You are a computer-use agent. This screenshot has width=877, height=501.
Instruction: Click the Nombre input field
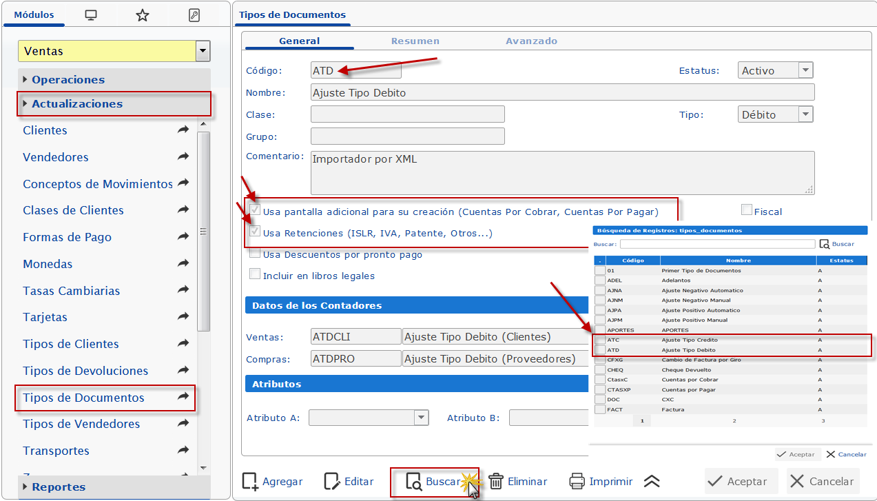[562, 92]
